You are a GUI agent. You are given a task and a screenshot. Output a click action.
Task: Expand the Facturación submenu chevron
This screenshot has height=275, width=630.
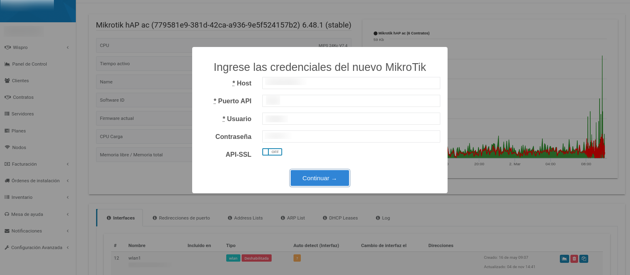tap(68, 164)
